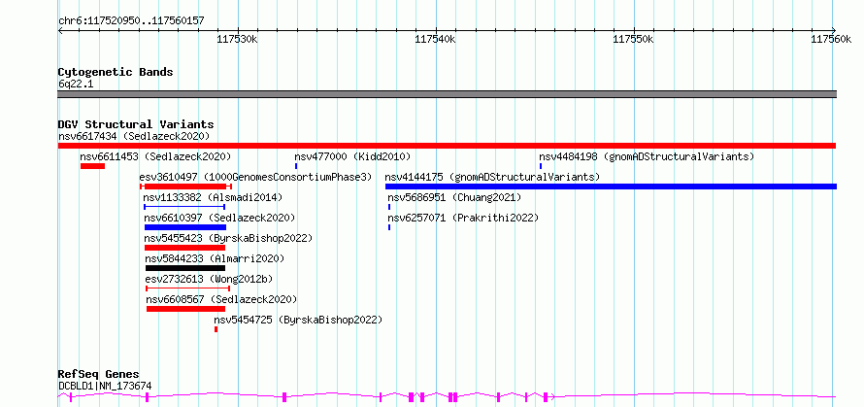Open nsv477000 (Kidd2010) variant label
Screen dimensions: 864x407
tap(352, 156)
